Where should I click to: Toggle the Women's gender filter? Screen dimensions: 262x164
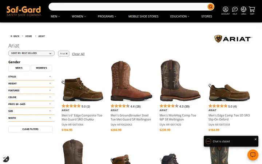(41, 68)
